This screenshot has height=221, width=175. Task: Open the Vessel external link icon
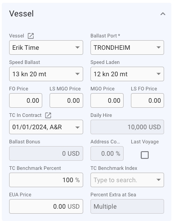pyautogui.click(x=30, y=36)
